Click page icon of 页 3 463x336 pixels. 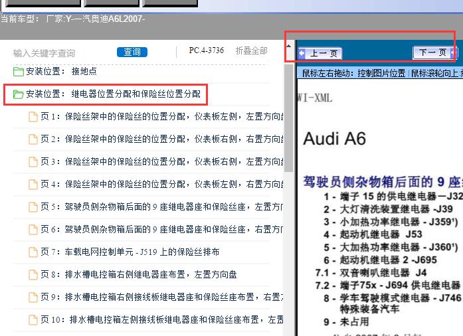pos(33,162)
